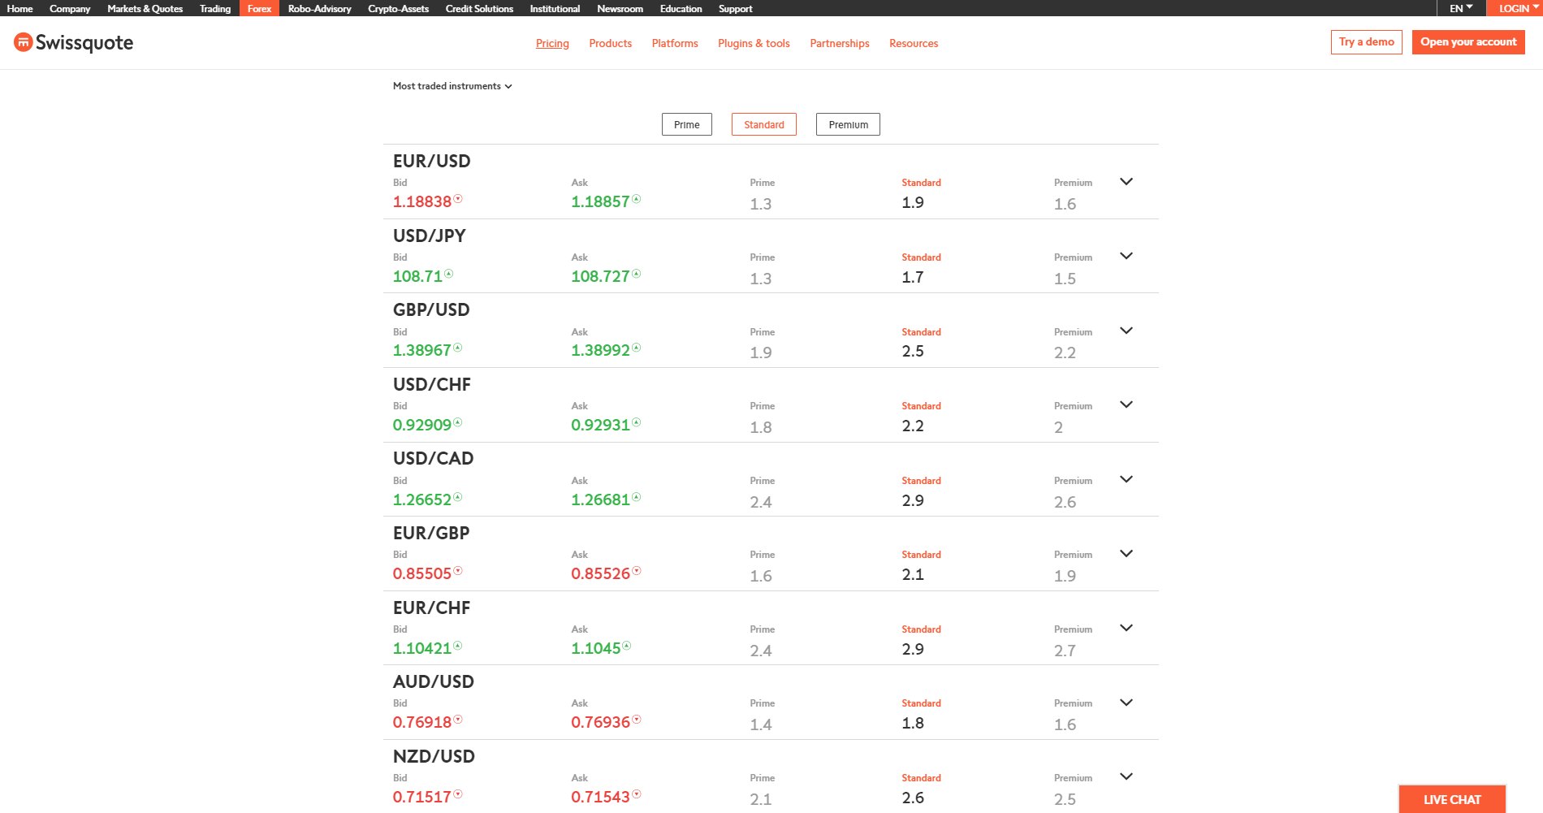Click the EUR/USD pair heading
The height and width of the screenshot is (813, 1543).
coord(432,161)
